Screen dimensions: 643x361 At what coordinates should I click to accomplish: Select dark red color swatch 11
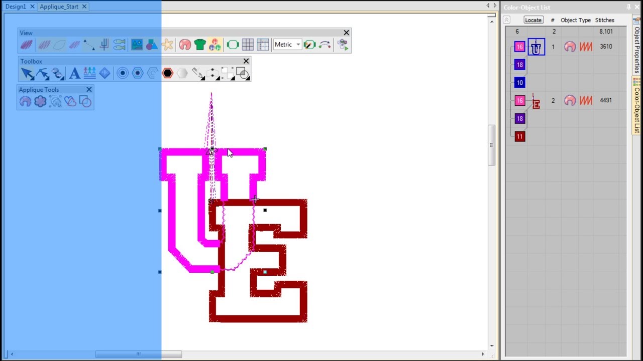click(520, 136)
